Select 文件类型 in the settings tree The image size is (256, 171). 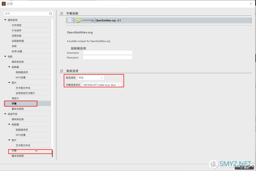click(x=17, y=25)
